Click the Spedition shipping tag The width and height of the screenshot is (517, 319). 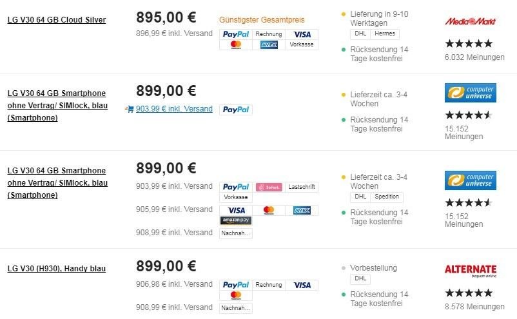387,197
